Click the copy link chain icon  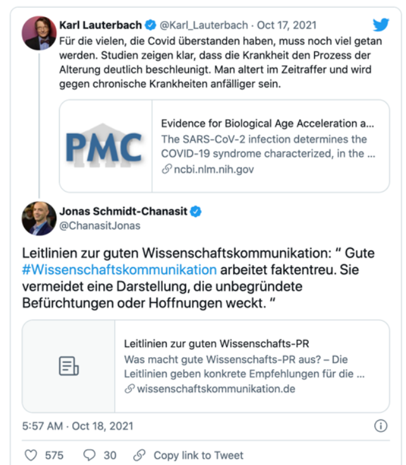click(139, 455)
